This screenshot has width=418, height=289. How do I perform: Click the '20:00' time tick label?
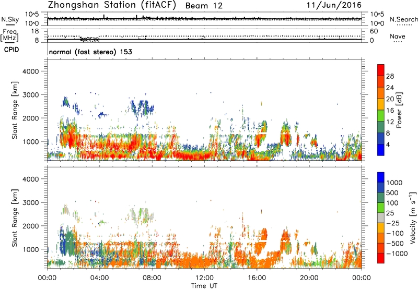pyautogui.click(x=309, y=278)
